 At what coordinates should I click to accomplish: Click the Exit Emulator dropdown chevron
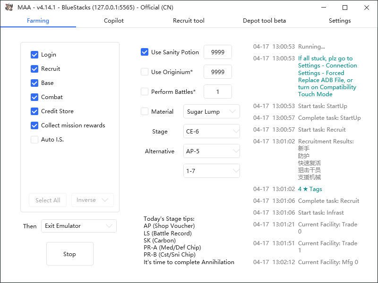pos(109,226)
